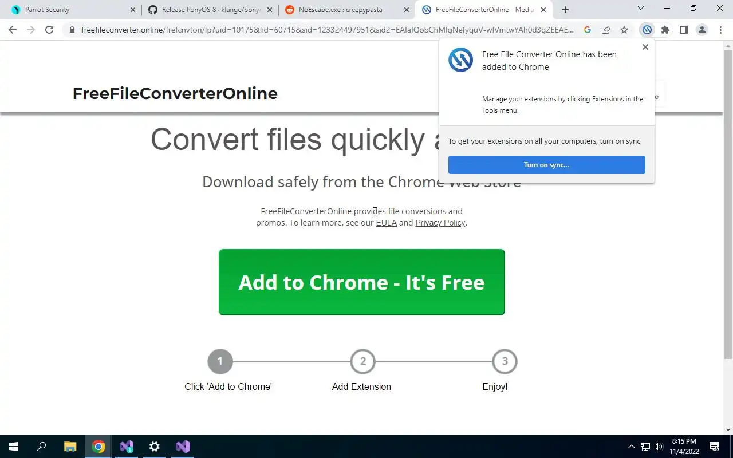Reload the current page

tap(49, 30)
